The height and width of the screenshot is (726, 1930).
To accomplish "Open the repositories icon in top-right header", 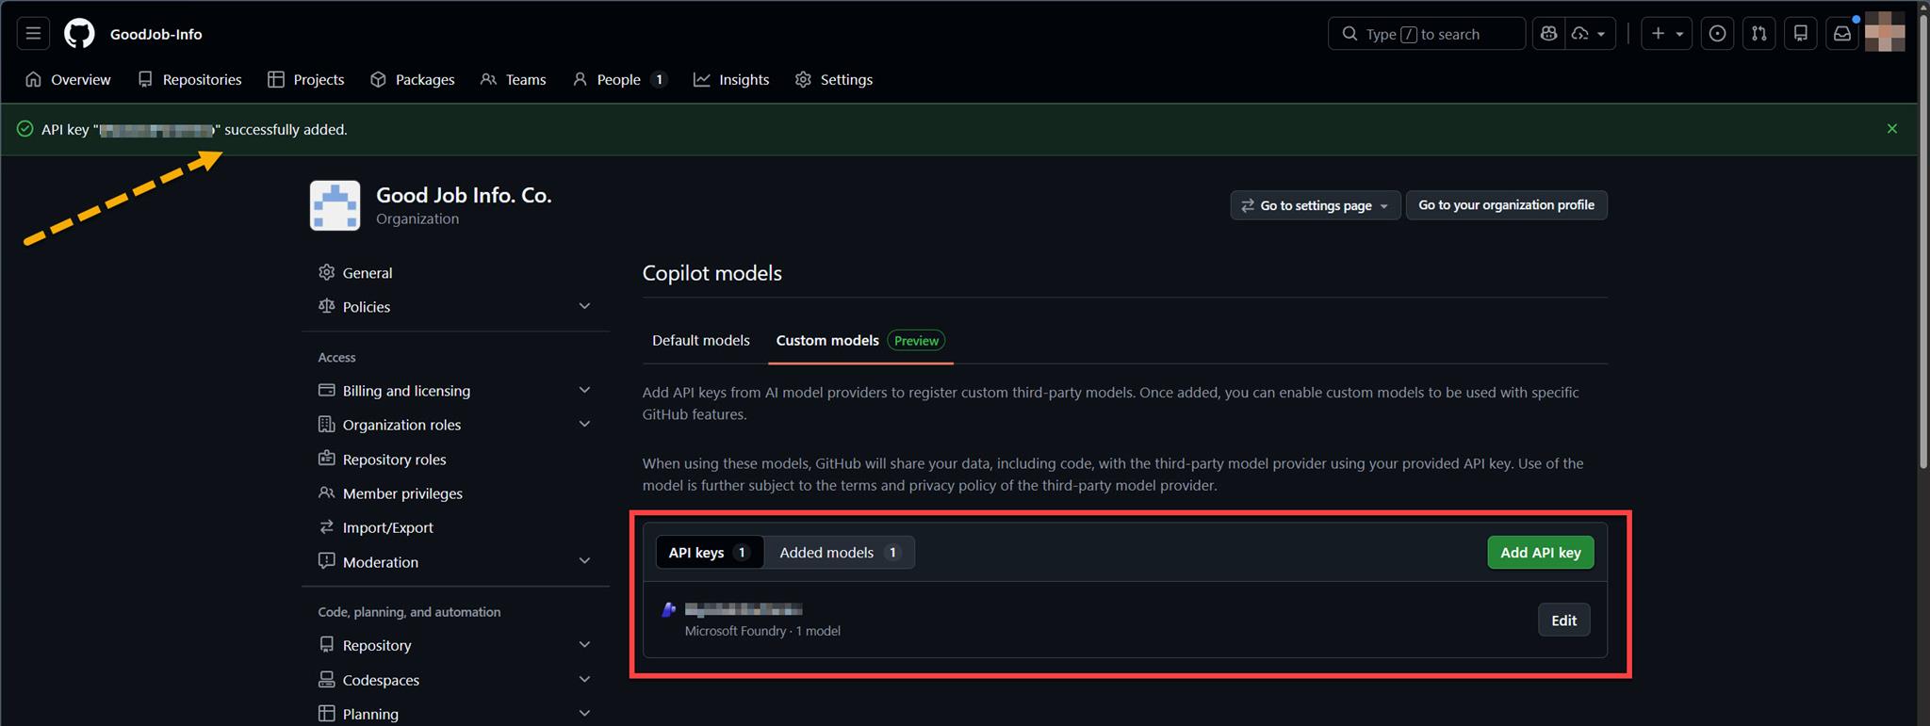I will (x=1800, y=34).
